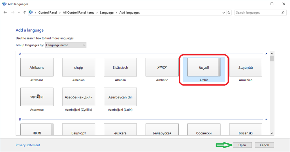
Task: Click the search magnifier icon
Action: coord(283,12)
